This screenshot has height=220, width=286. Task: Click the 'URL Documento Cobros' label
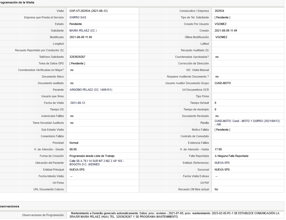48,190
